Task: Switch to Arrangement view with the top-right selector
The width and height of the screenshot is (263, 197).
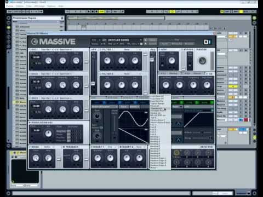Action: click(x=254, y=18)
